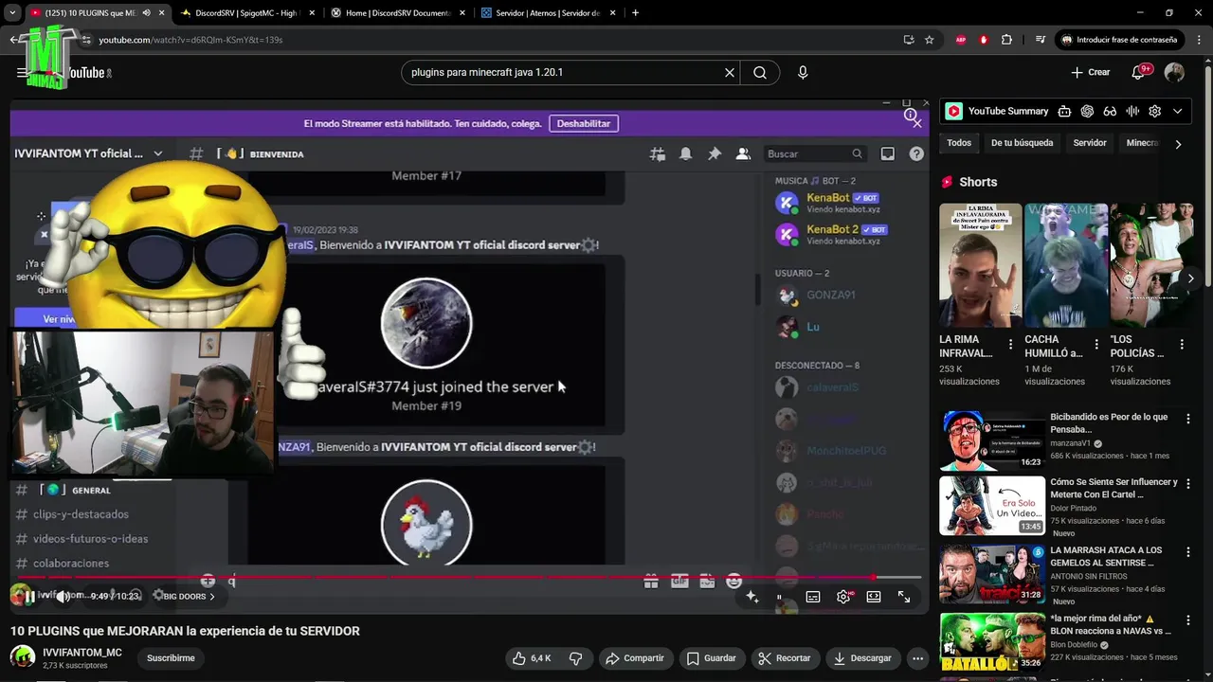The image size is (1213, 682).
Task: Click the glasses icon in YouTube Summary
Action: point(1110,111)
